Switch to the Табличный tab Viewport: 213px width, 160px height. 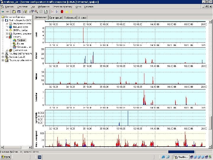(x=70, y=17)
